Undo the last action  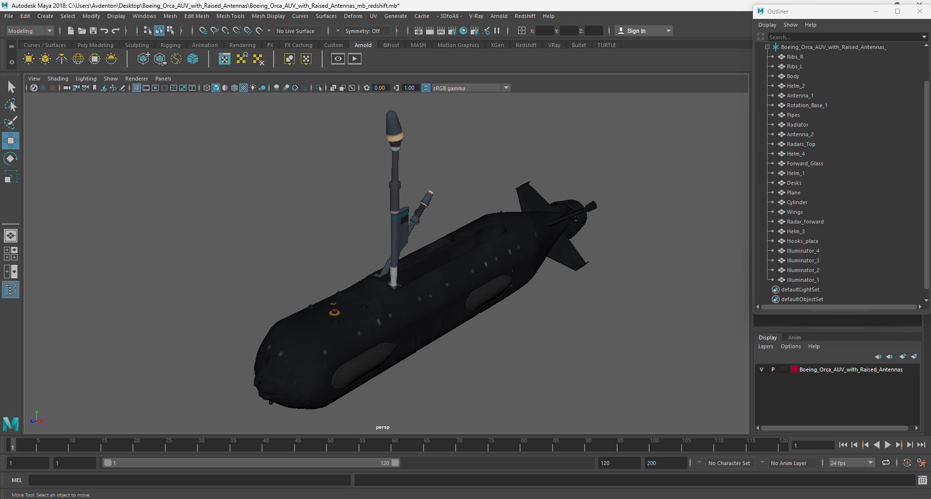pyautogui.click(x=104, y=31)
